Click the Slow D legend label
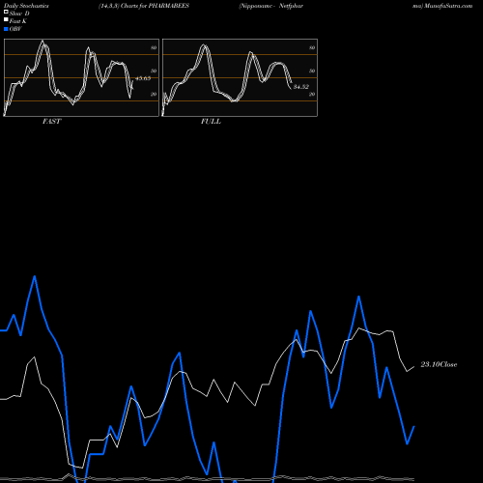Image resolution: width=483 pixels, height=483 pixels. click(19, 14)
